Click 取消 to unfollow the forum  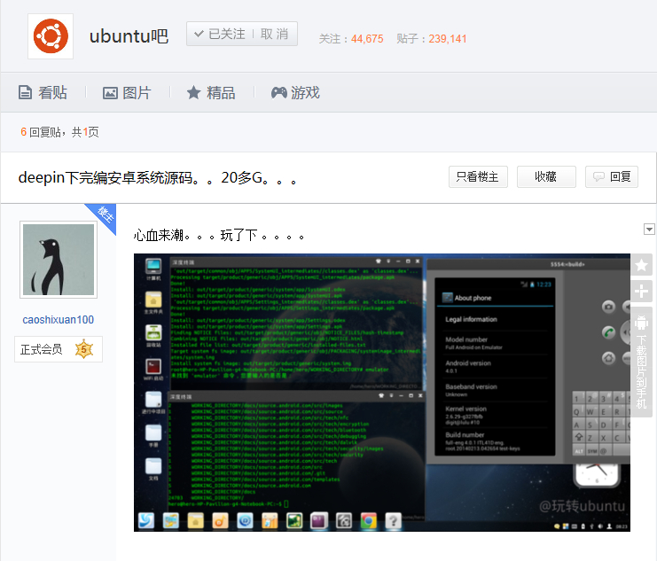coord(275,34)
